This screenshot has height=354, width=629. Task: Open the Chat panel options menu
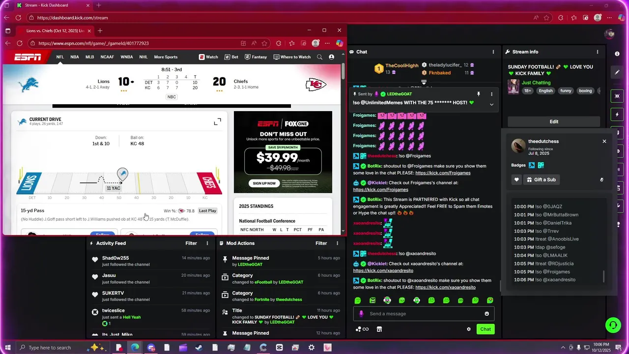point(493,52)
